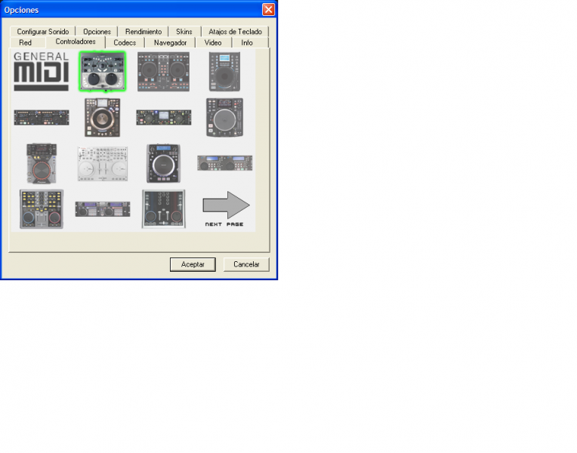
Task: Pick the slim mixer-style controller with faders and two jogs
Action: [163, 209]
